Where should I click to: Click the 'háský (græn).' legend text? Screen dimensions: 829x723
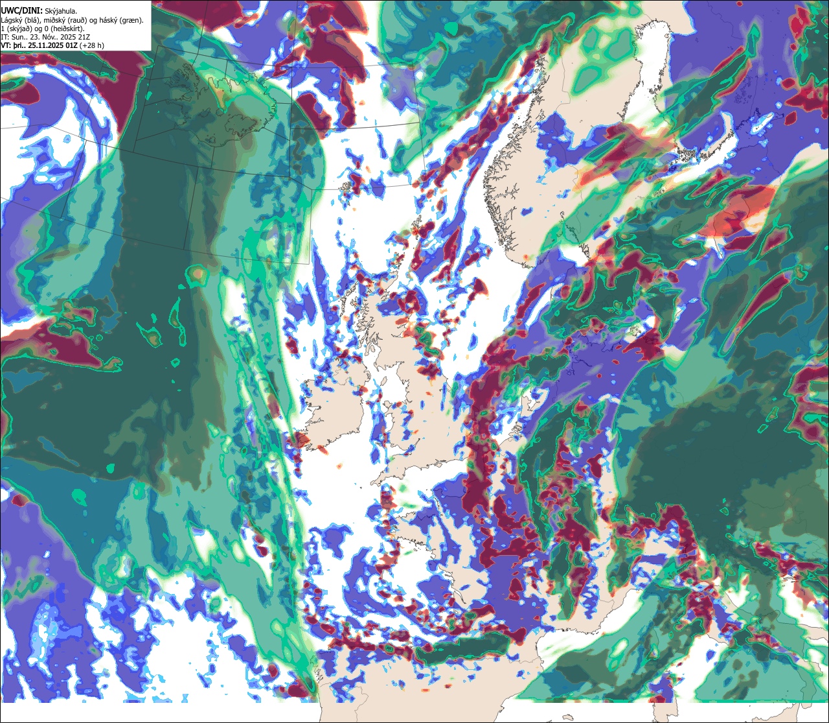click(121, 20)
